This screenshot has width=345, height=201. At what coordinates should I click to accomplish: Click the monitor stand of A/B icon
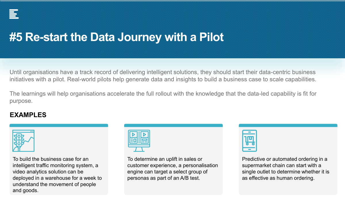click(x=139, y=149)
